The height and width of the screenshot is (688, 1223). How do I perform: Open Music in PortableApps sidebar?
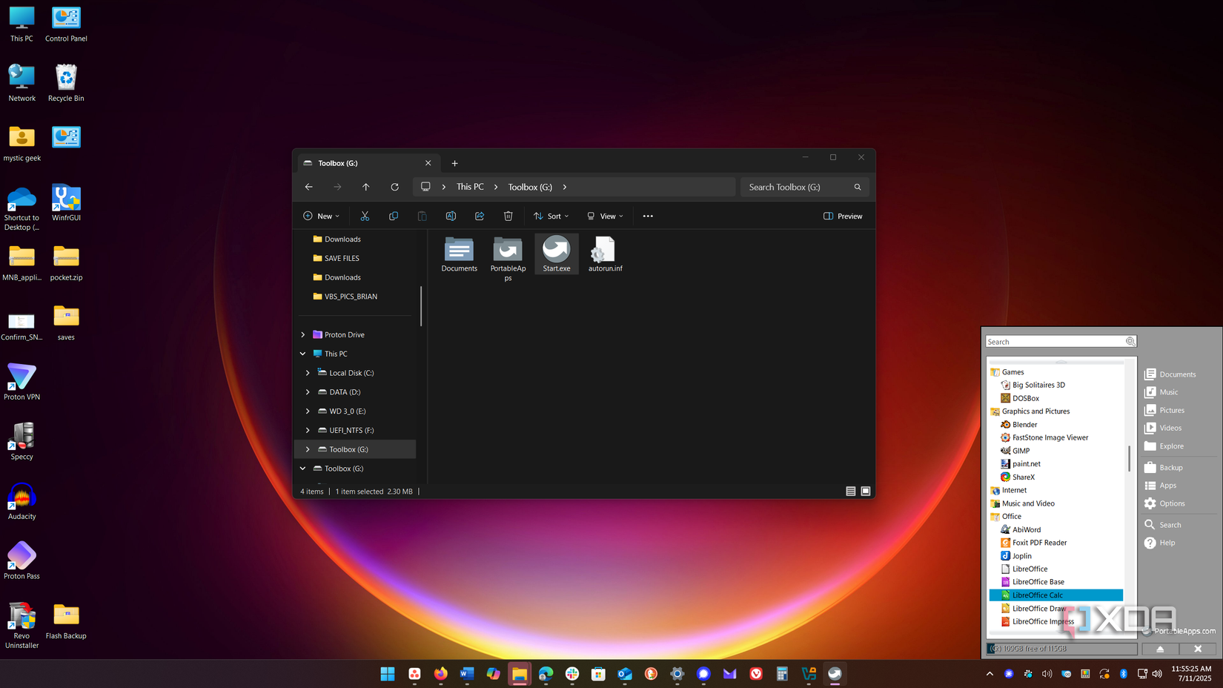tap(1161, 392)
